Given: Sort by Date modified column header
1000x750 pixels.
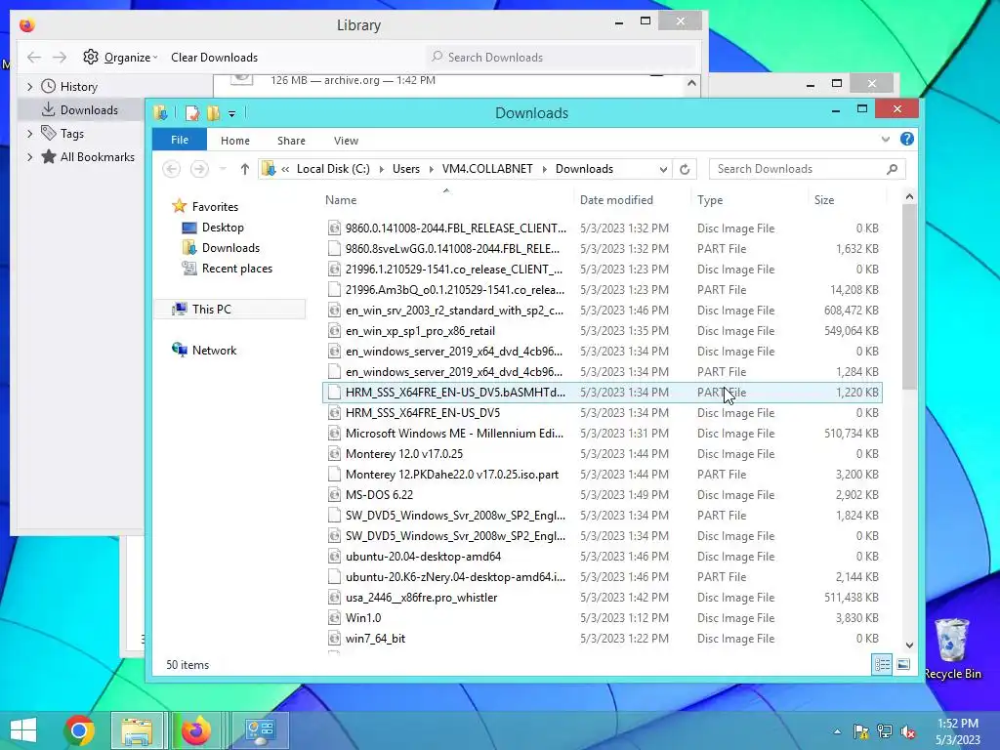Looking at the screenshot, I should 616,199.
